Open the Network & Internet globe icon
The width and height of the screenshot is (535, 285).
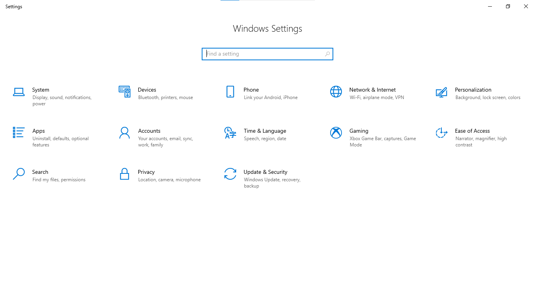pyautogui.click(x=336, y=92)
